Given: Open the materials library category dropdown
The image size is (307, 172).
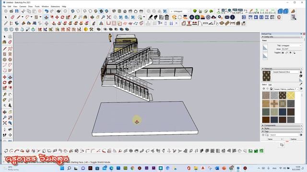Looking at the screenshot, I should pos(286,89).
